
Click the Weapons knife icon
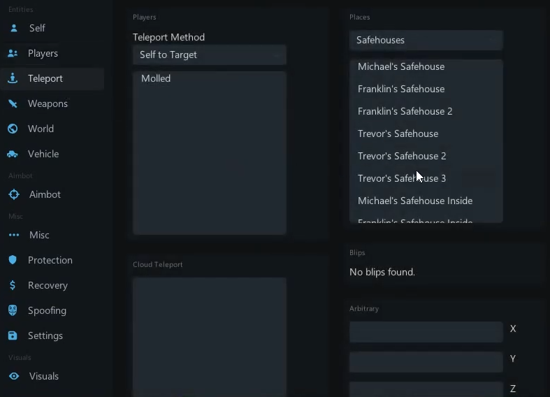point(13,103)
